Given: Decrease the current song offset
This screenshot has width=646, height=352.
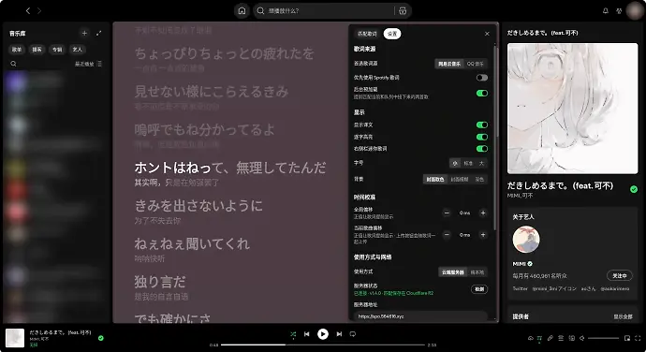Looking at the screenshot, I should [447, 235].
